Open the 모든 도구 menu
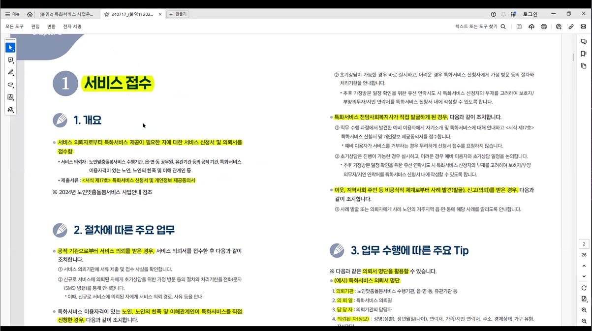 click(14, 27)
